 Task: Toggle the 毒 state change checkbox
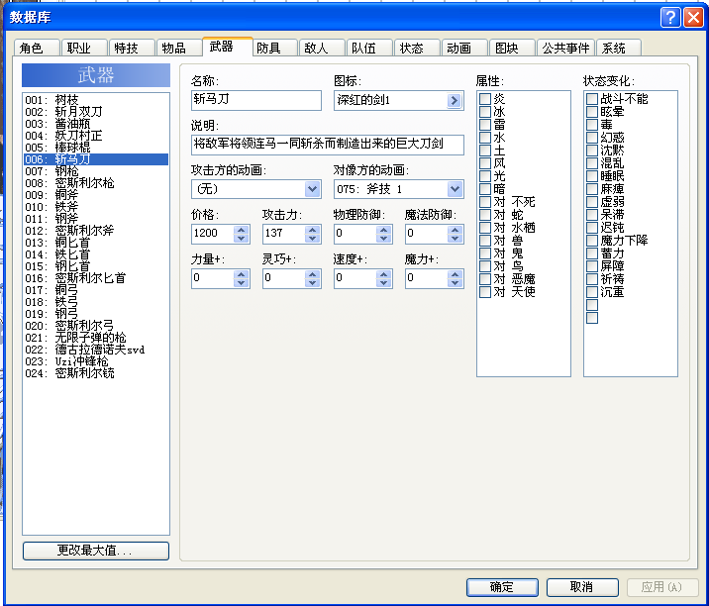(x=592, y=125)
